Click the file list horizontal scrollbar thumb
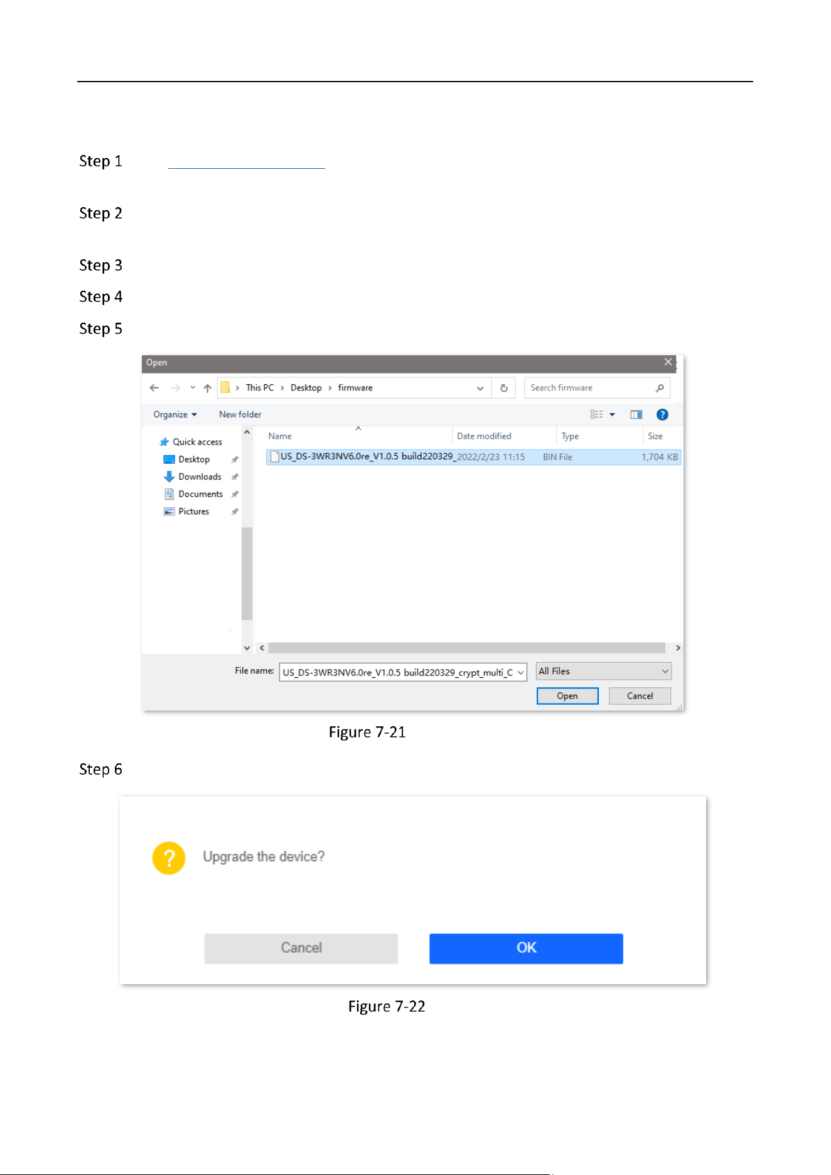 [x=466, y=648]
